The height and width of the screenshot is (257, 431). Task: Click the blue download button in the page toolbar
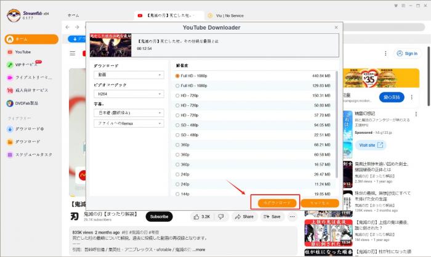[x=77, y=39]
